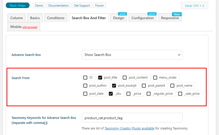Check the _price option
This screenshot has height=135, width=219.
[128, 94]
